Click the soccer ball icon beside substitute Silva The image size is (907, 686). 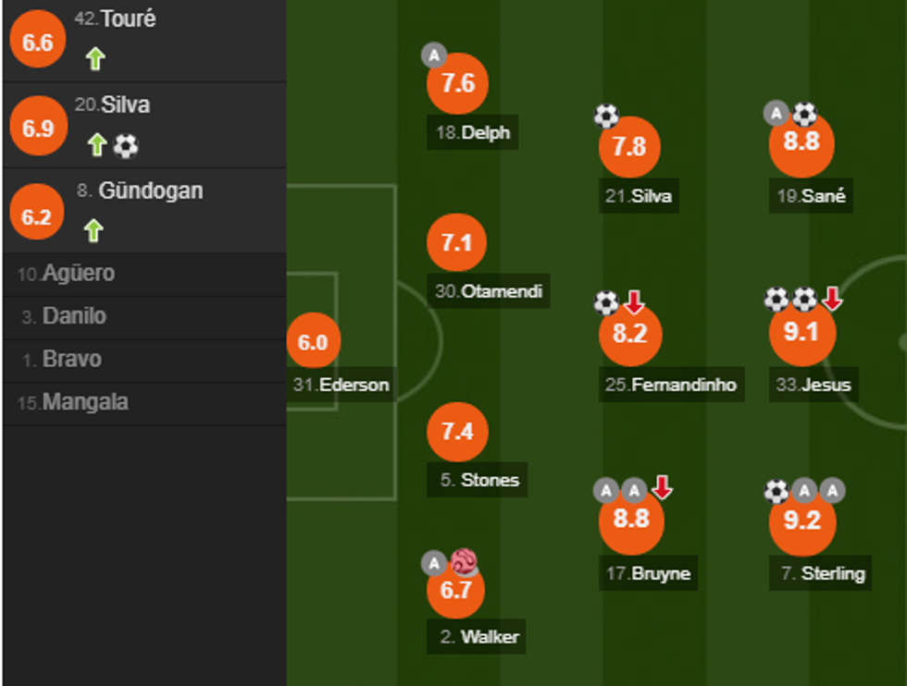pyautogui.click(x=126, y=145)
